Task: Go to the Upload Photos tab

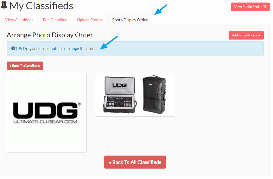Action: 90,20
